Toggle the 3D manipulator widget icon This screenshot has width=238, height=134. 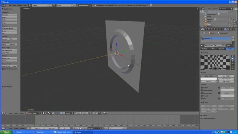[57, 113]
